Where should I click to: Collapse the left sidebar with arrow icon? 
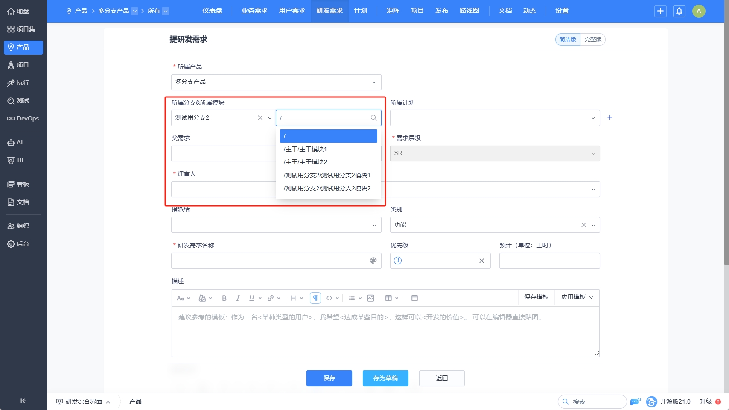pyautogui.click(x=23, y=401)
